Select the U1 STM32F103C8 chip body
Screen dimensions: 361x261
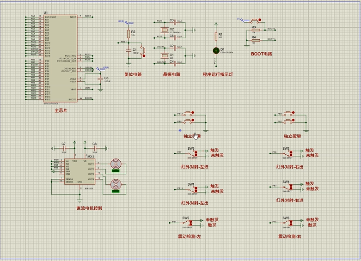pyautogui.click(x=61, y=58)
